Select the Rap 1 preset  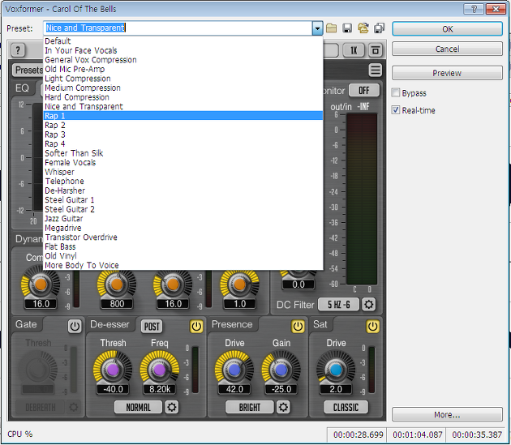click(x=183, y=116)
